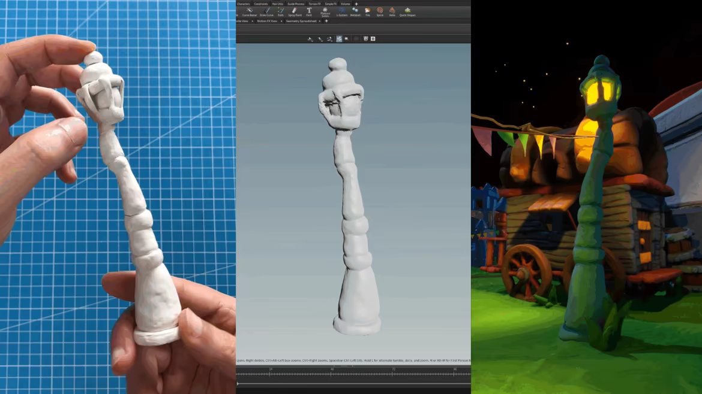Add a new pane tab with plus

[326, 21]
